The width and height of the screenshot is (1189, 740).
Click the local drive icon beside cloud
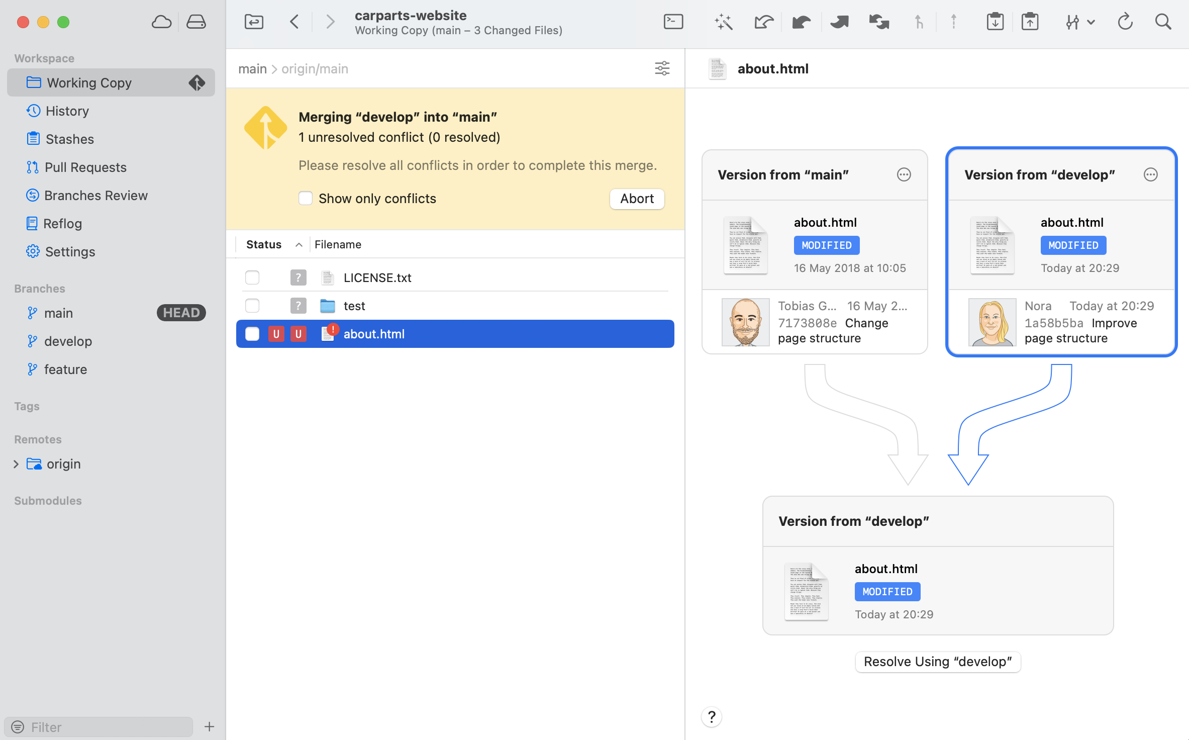pyautogui.click(x=196, y=22)
